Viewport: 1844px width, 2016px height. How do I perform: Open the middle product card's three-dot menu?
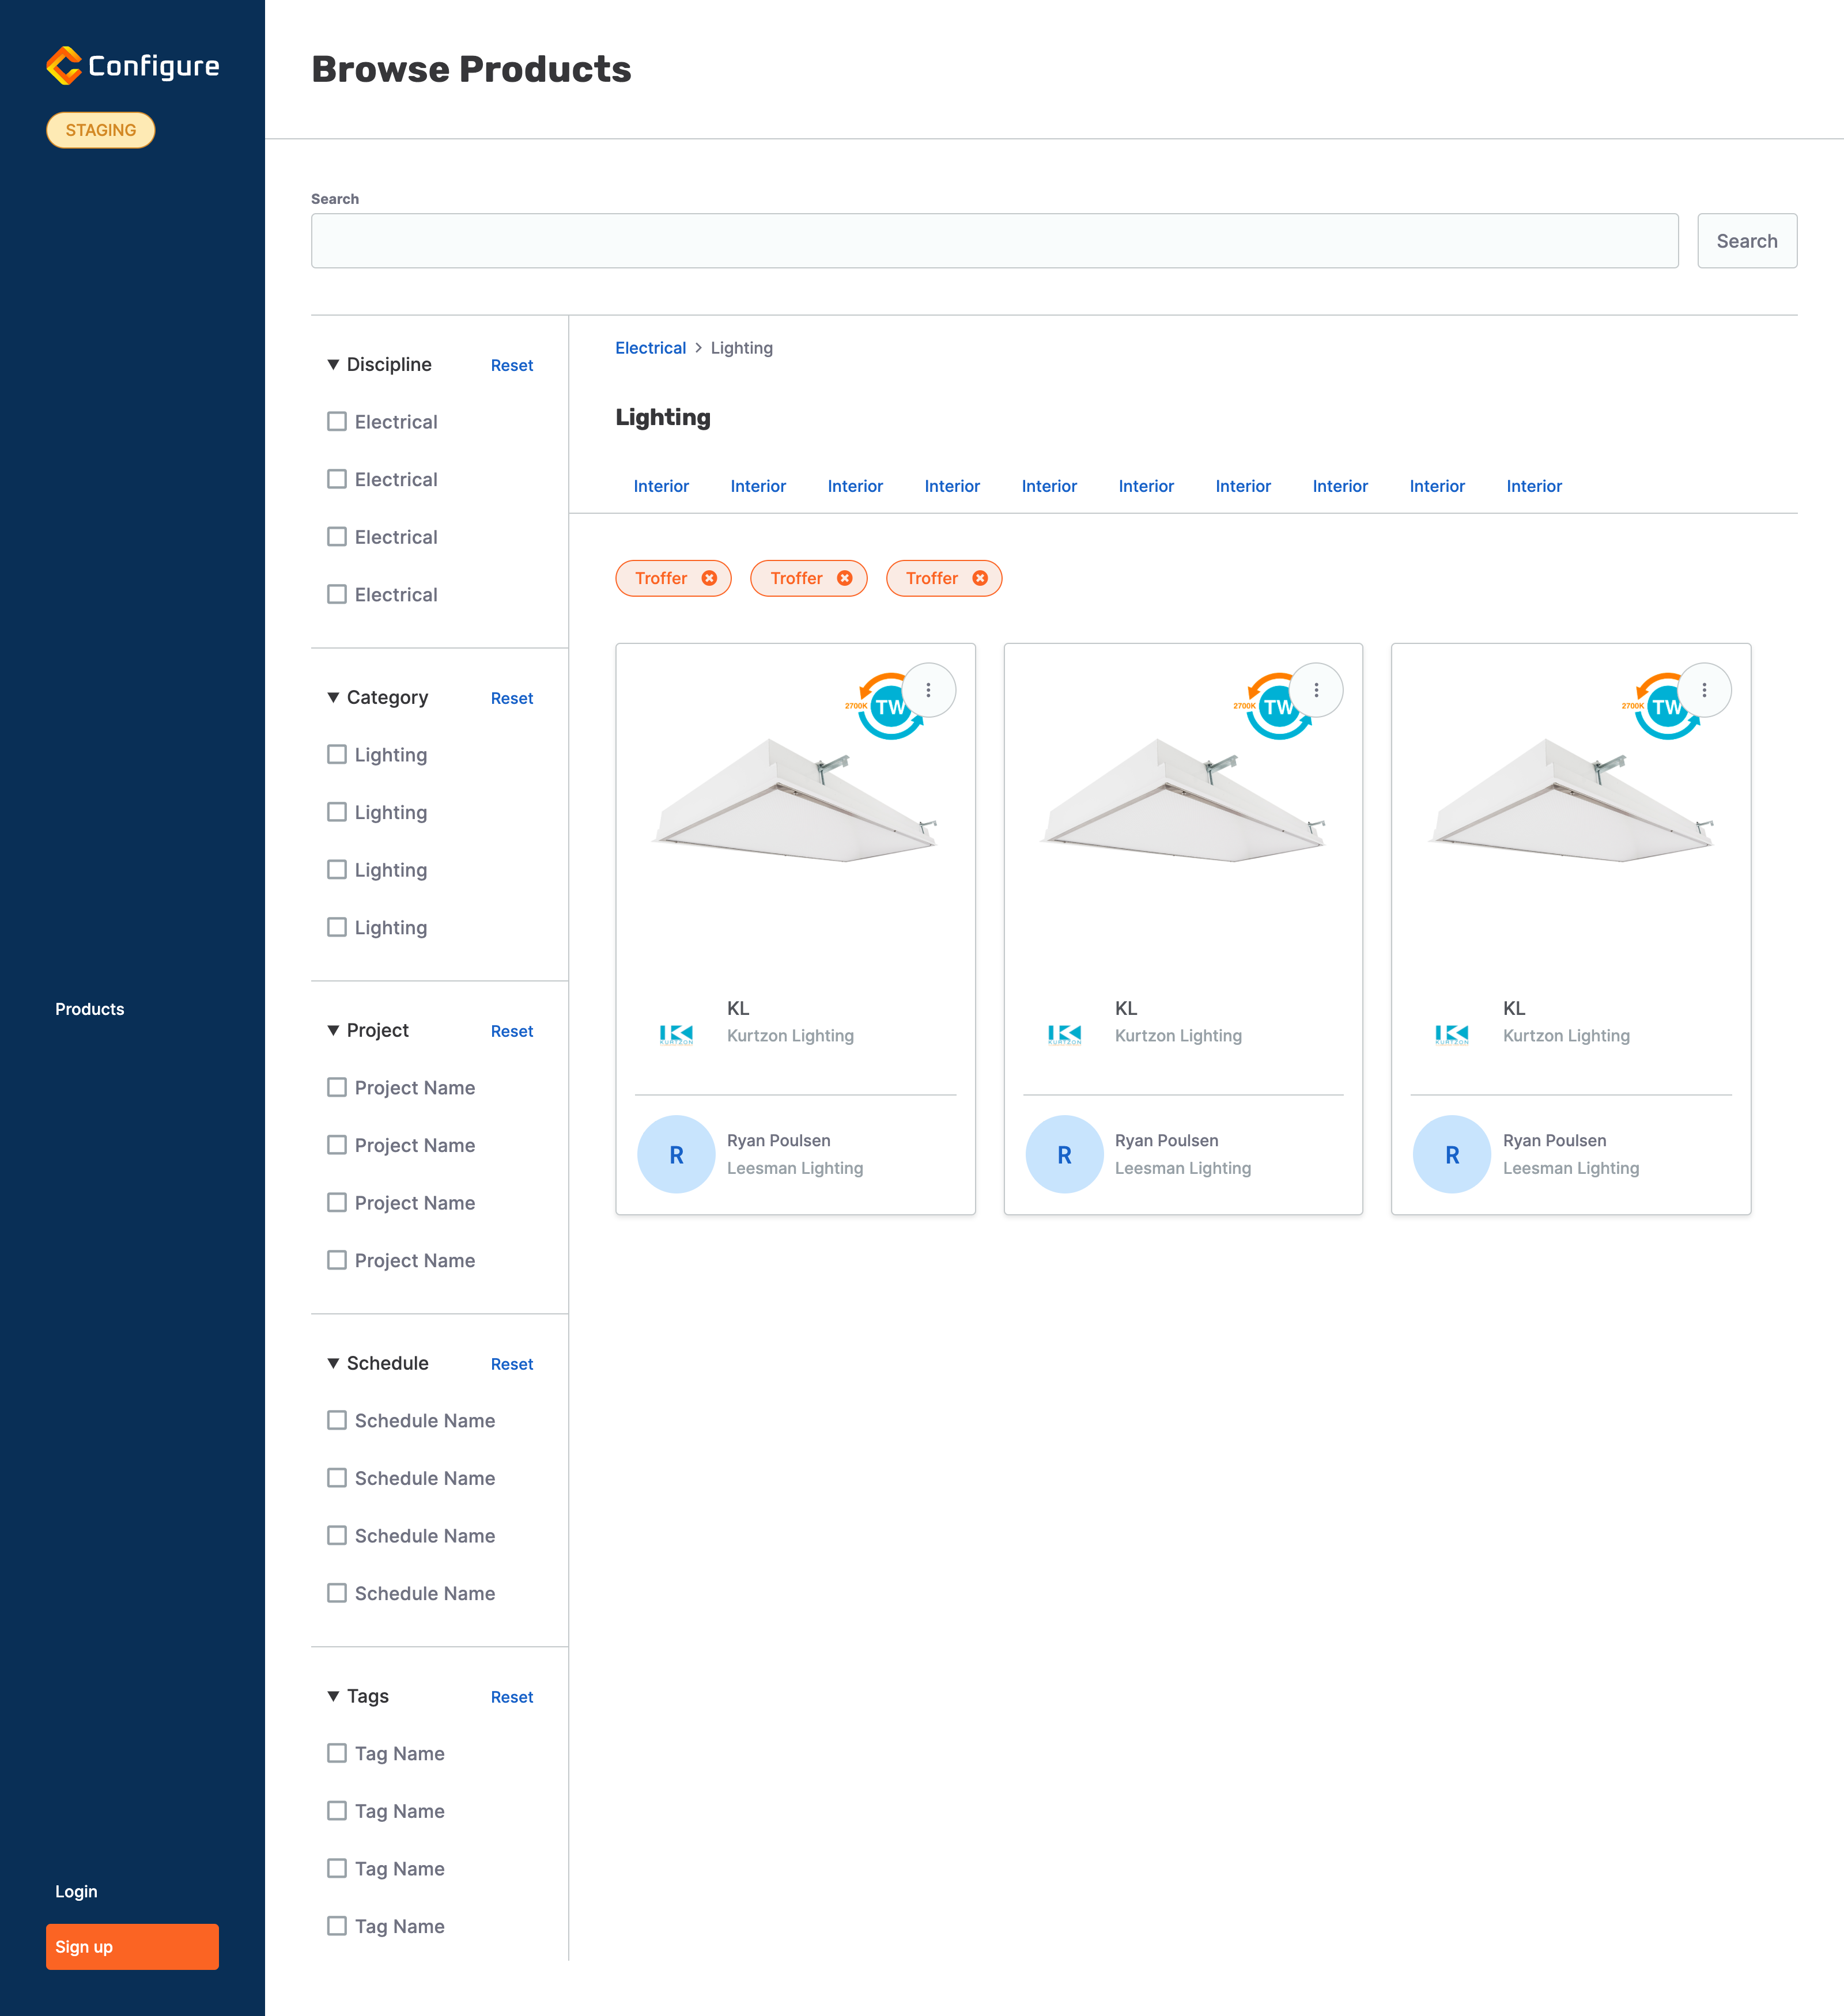[1317, 690]
